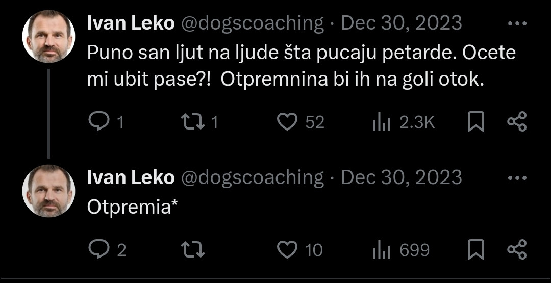Bookmark the Otpremia* tweet
The height and width of the screenshot is (283, 551).
pos(476,250)
